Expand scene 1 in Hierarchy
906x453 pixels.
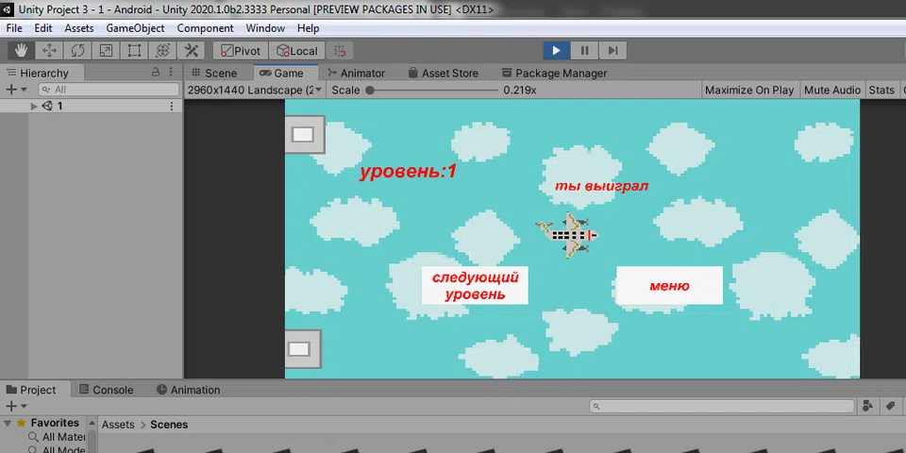(x=34, y=107)
